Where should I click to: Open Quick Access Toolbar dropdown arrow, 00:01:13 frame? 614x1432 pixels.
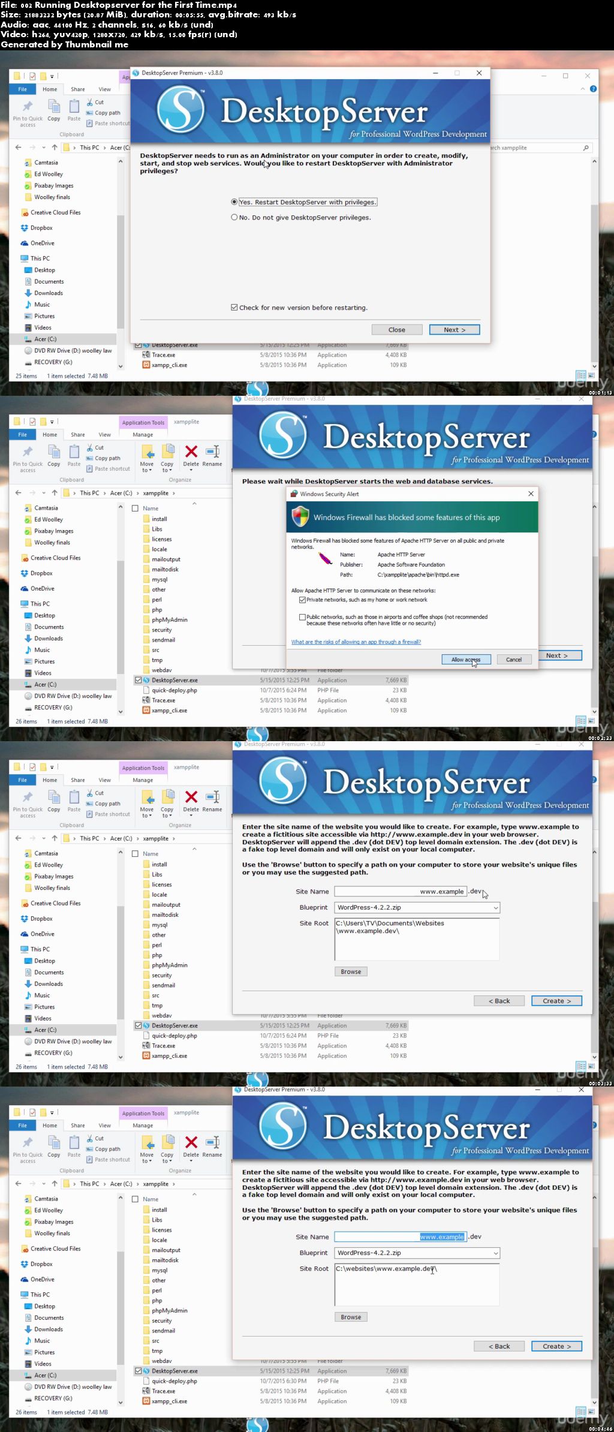coord(52,76)
